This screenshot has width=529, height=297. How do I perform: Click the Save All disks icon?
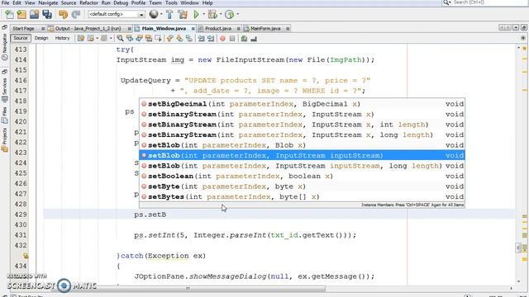pyautogui.click(x=47, y=14)
